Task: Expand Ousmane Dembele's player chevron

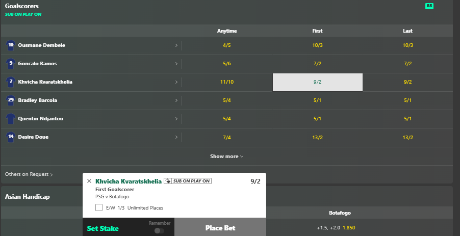Action: point(176,45)
